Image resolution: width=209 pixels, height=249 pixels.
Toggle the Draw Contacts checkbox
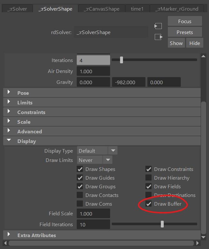80,195
